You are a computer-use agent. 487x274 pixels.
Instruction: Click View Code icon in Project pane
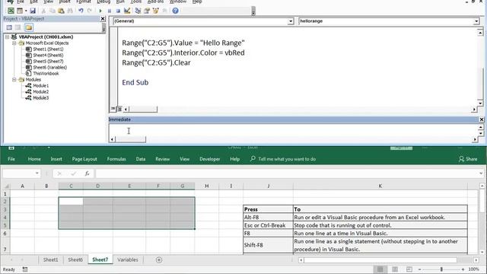[x=9, y=27]
